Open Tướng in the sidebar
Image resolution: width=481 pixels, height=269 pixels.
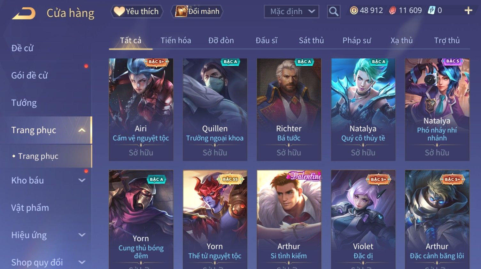pos(24,103)
